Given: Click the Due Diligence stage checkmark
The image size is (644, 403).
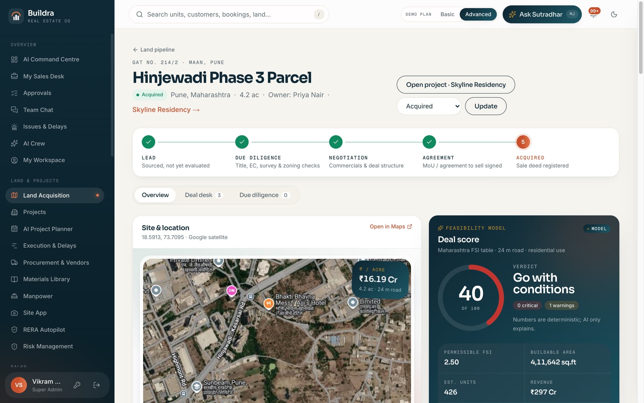Looking at the screenshot, I should (x=242, y=142).
